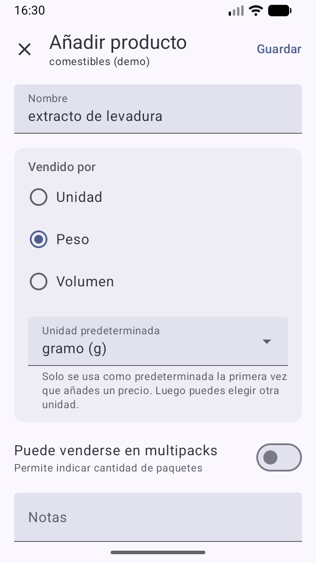
Task: Tap Guardar to save the product
Action: click(x=279, y=49)
